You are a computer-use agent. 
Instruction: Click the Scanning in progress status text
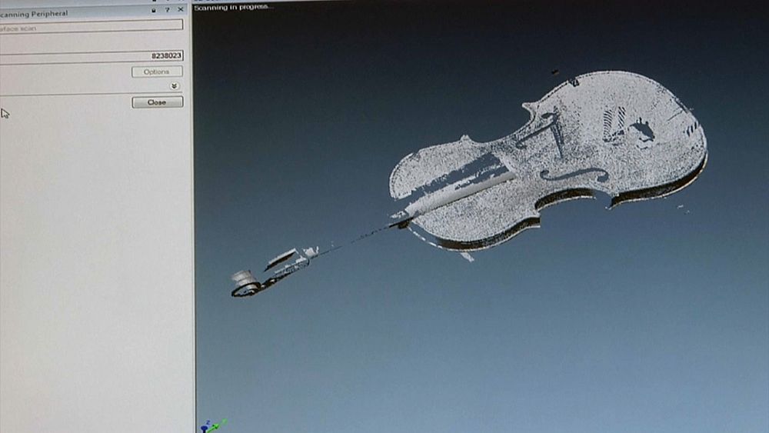click(x=234, y=7)
